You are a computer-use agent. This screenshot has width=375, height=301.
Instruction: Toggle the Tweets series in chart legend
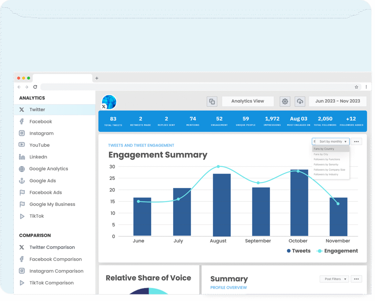click(x=298, y=251)
